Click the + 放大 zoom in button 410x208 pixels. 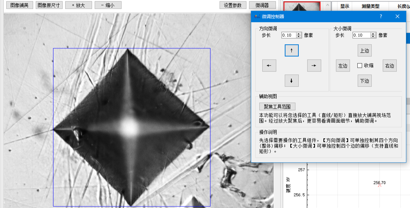click(78, 5)
